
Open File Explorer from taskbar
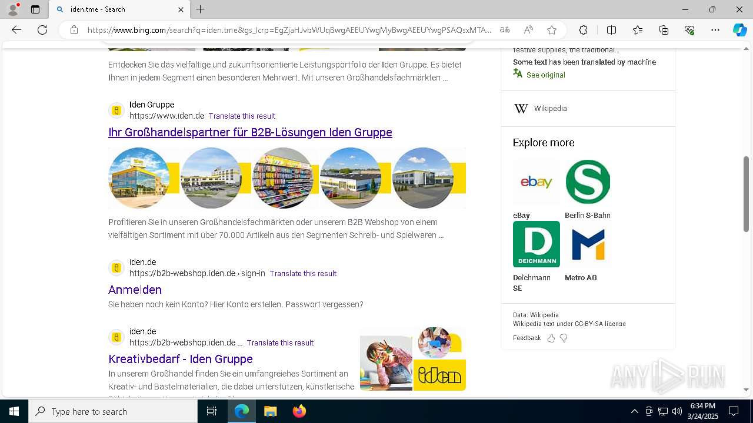pyautogui.click(x=270, y=411)
